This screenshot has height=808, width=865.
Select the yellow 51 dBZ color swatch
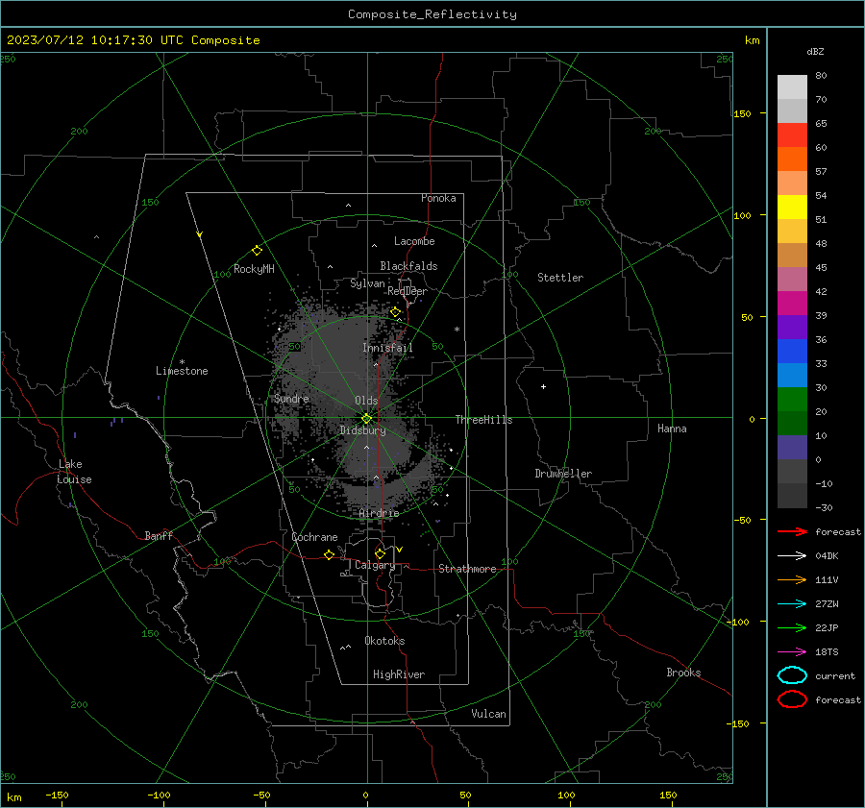pyautogui.click(x=792, y=208)
